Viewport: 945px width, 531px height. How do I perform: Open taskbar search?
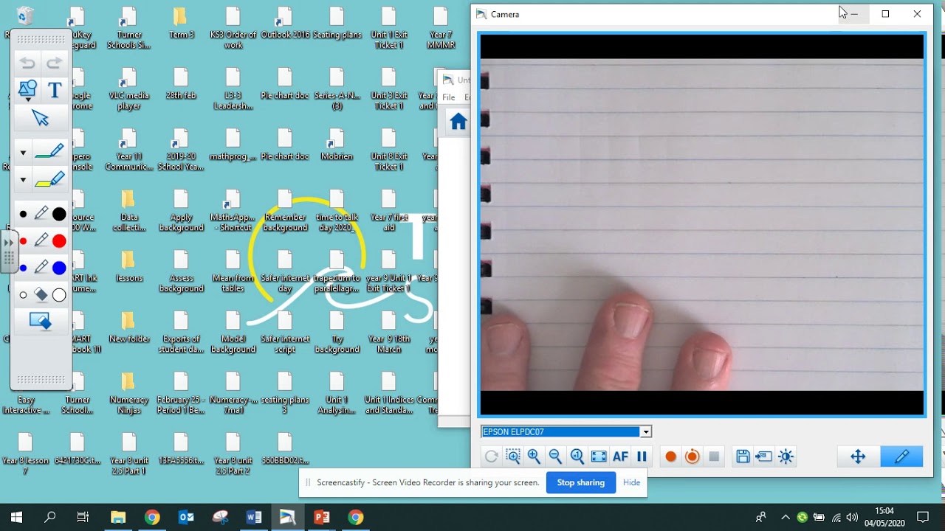coord(49,517)
